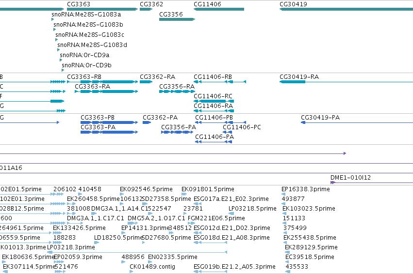Select the 435533 EST label
The width and height of the screenshot is (413, 274).
point(297,267)
